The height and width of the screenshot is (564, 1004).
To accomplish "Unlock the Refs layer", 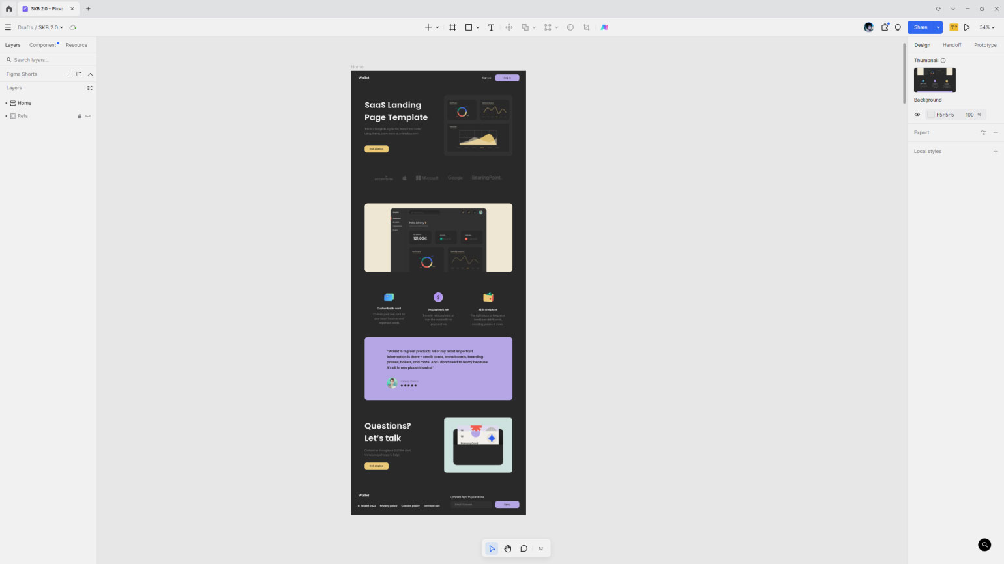I will (80, 116).
